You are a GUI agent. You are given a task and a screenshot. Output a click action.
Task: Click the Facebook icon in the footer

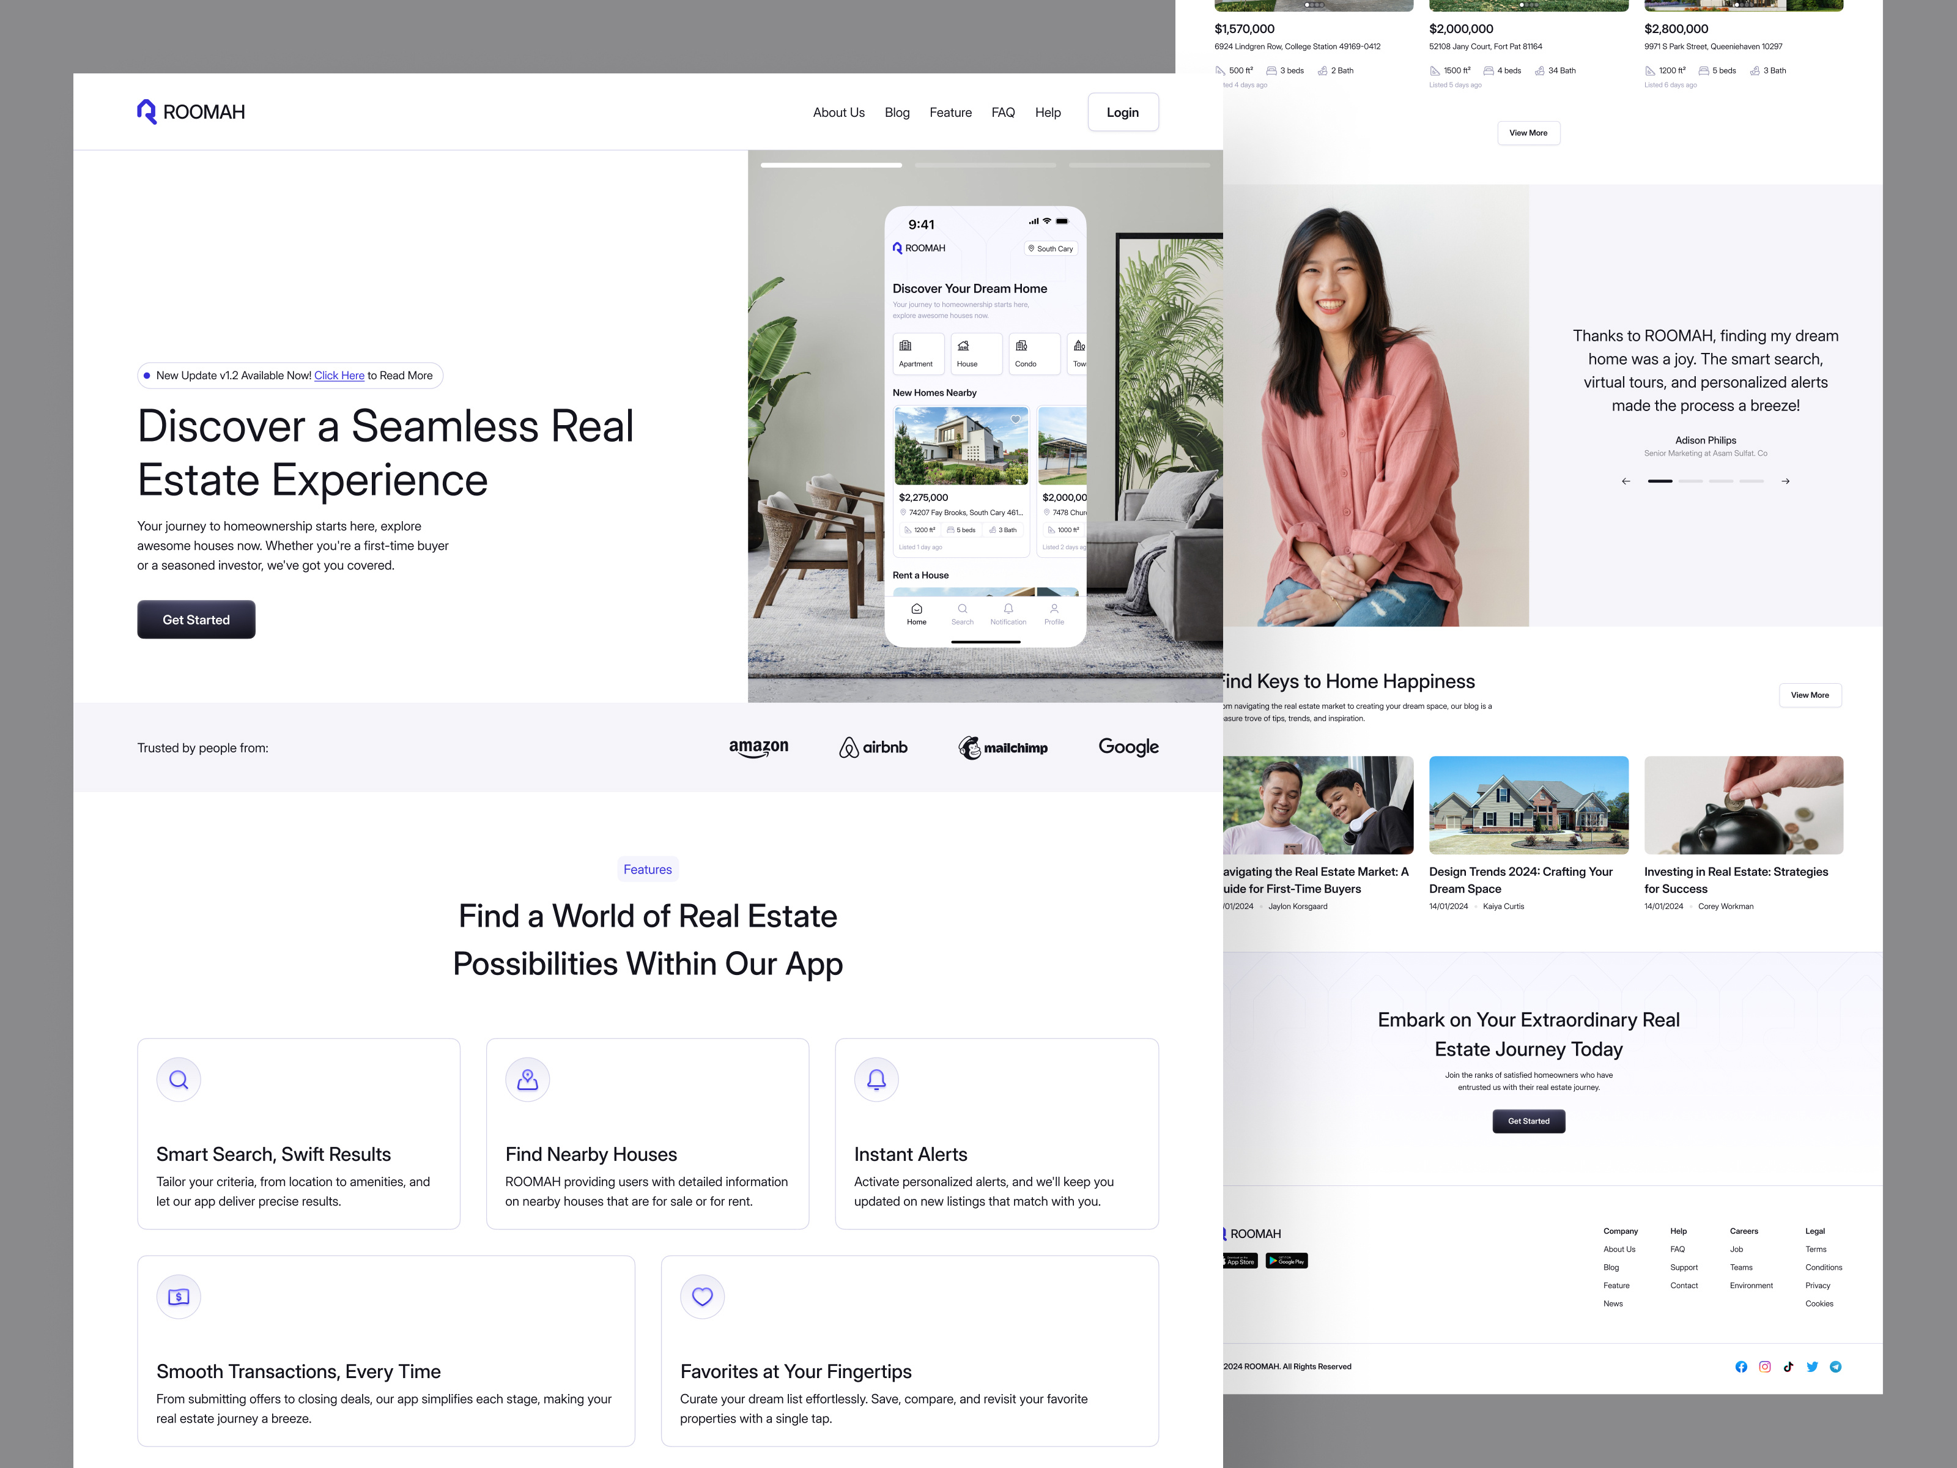[x=1742, y=1367]
